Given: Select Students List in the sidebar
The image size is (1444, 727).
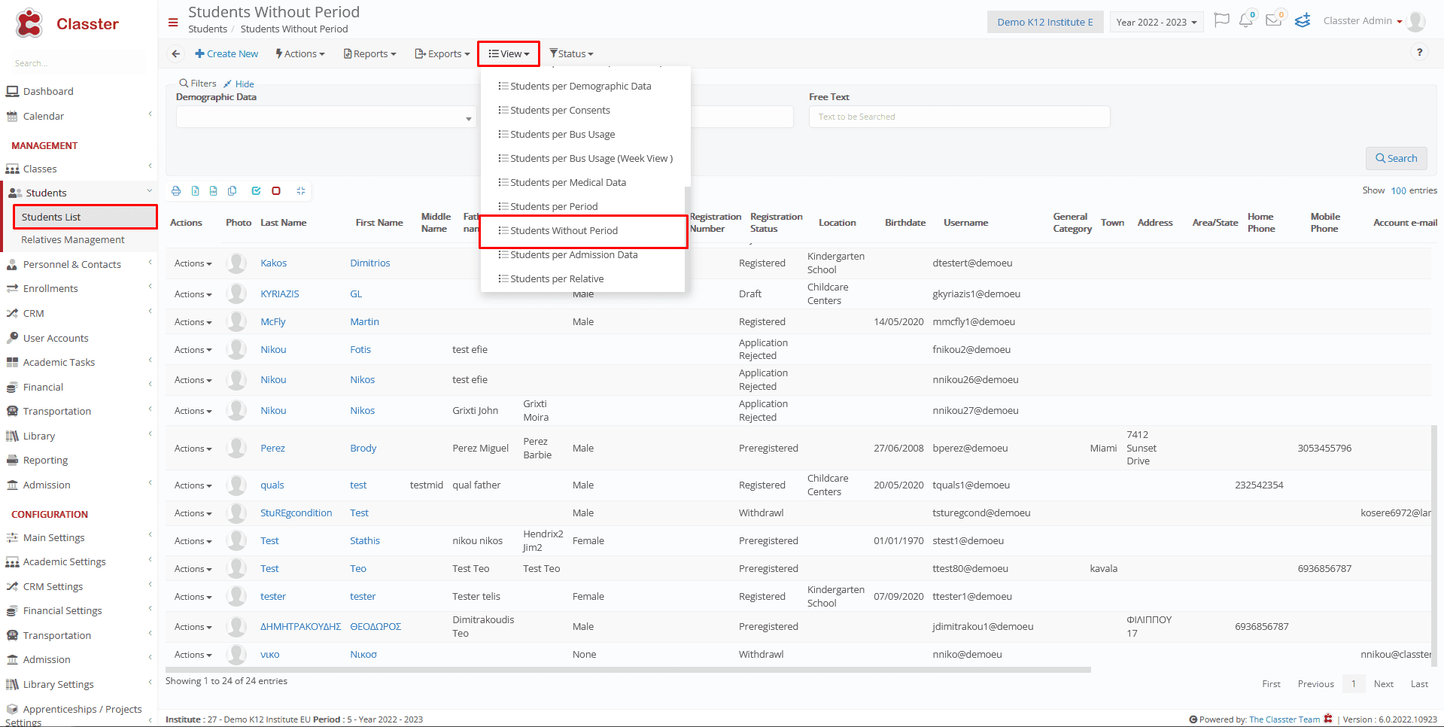Looking at the screenshot, I should click(85, 217).
